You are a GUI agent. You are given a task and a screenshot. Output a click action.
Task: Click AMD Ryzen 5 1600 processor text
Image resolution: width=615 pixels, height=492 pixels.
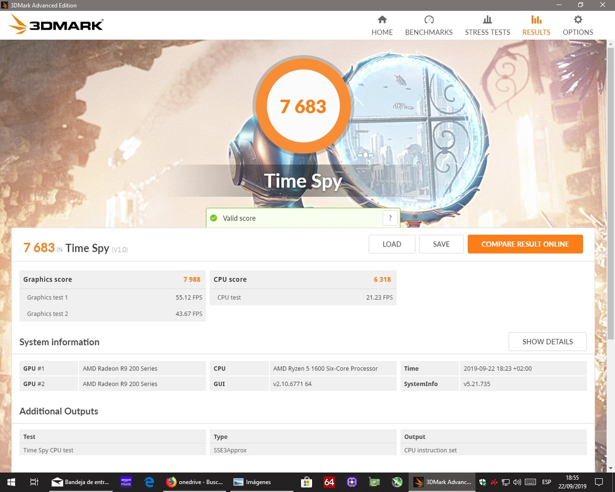pyautogui.click(x=325, y=369)
